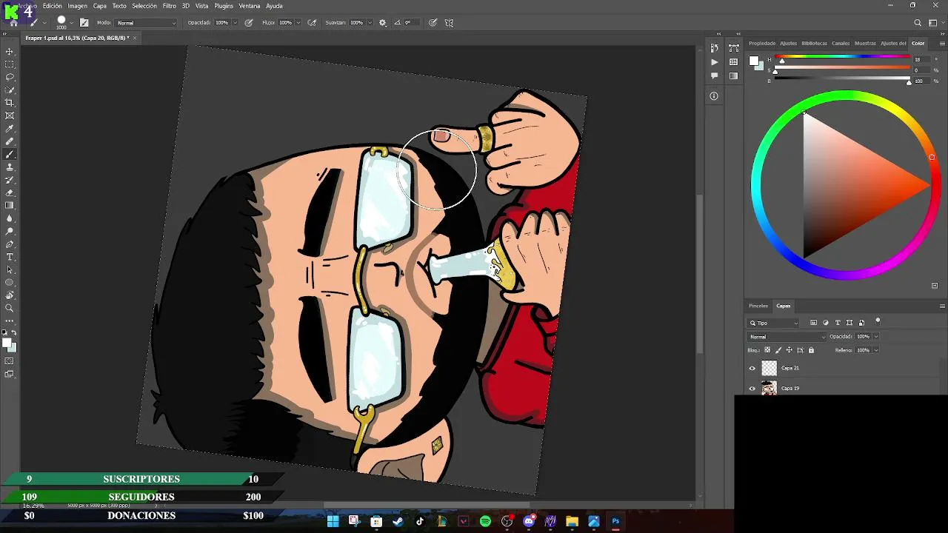Adjust the hue slider in Color panel

click(x=843, y=58)
